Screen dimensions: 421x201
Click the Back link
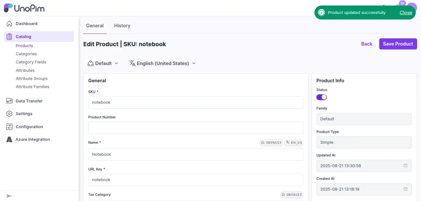click(x=367, y=44)
